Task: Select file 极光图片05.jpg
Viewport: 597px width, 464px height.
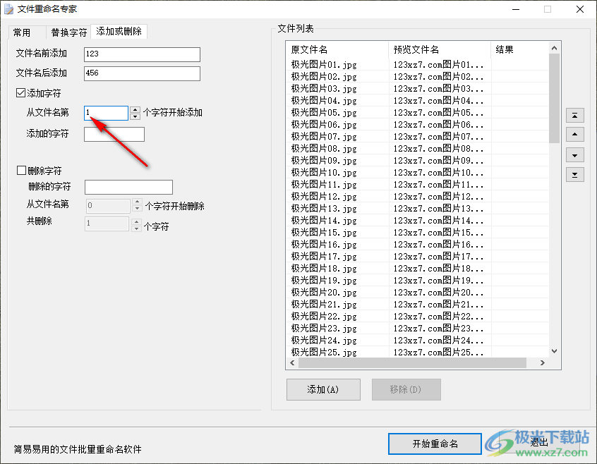Action: (324, 113)
